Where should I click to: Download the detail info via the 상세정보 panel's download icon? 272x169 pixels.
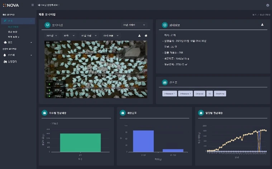pyautogui.click(x=262, y=25)
